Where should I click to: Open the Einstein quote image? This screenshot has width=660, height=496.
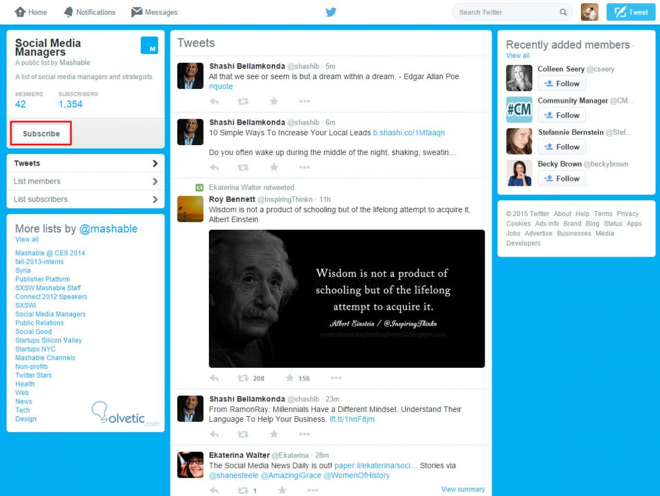click(x=347, y=299)
